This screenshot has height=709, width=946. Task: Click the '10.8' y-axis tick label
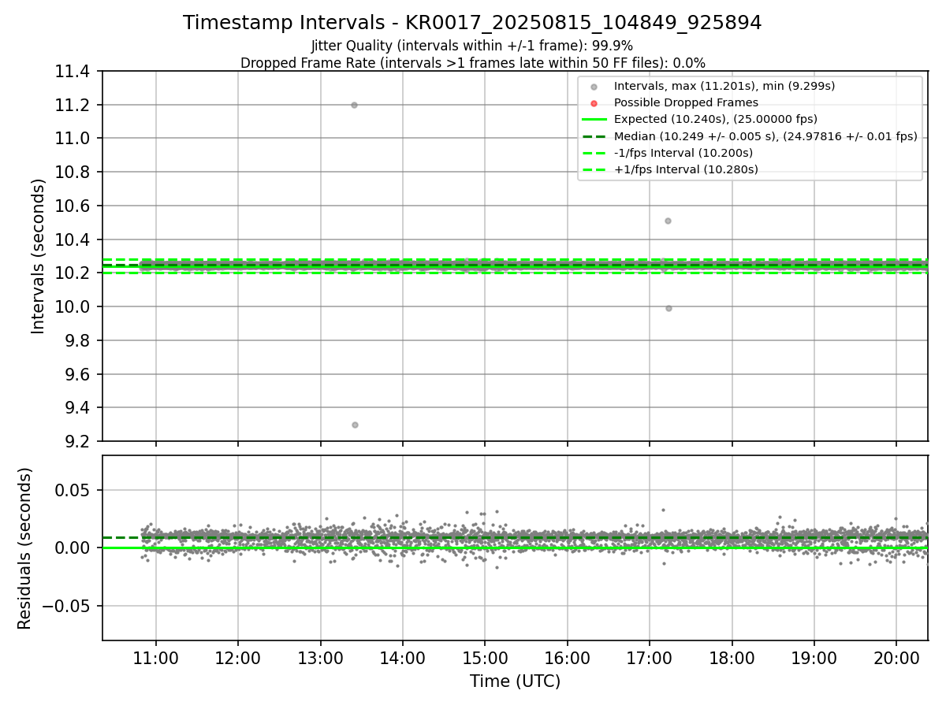pos(73,173)
